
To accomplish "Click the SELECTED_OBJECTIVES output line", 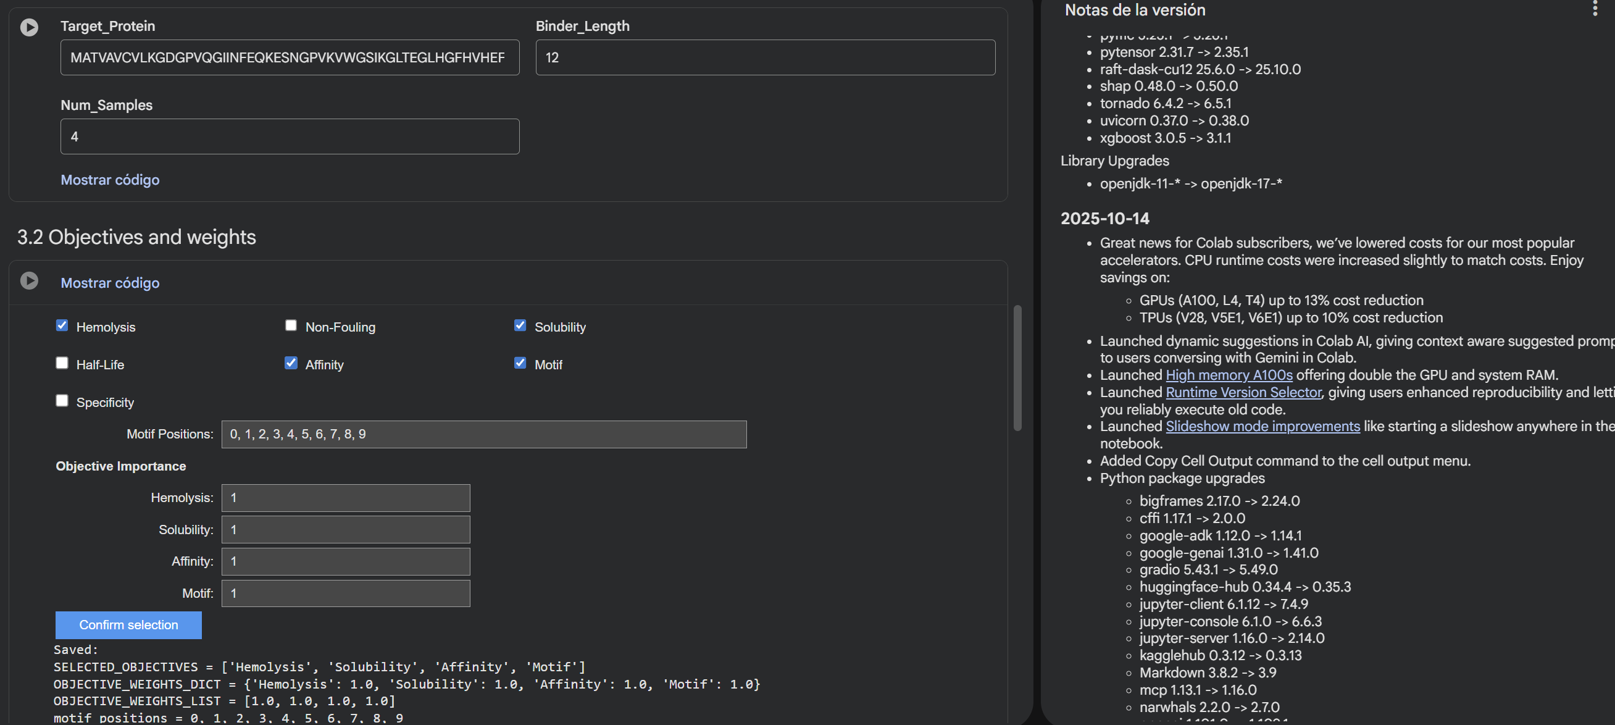I will tap(319, 668).
